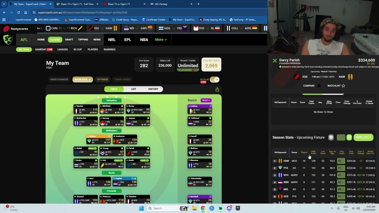379x213 pixels.
Task: Switch to the History view tab
Action: [x=153, y=89]
